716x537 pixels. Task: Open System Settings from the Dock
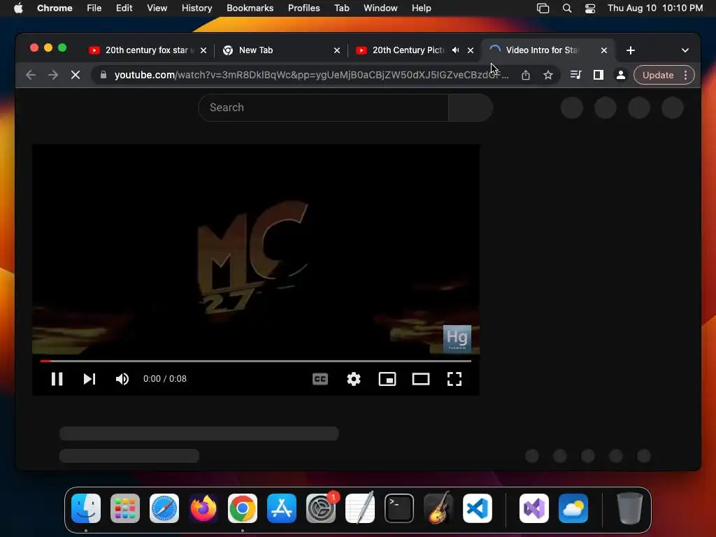tap(320, 508)
